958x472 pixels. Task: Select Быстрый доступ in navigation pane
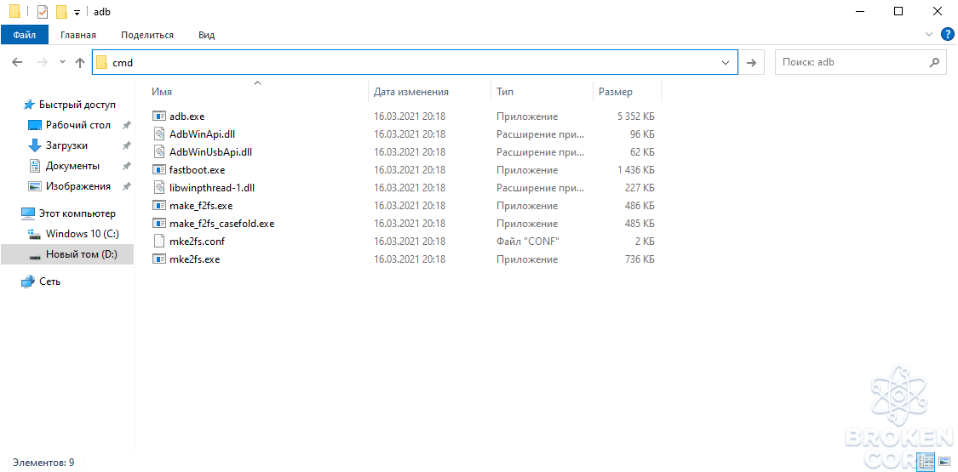coord(77,105)
